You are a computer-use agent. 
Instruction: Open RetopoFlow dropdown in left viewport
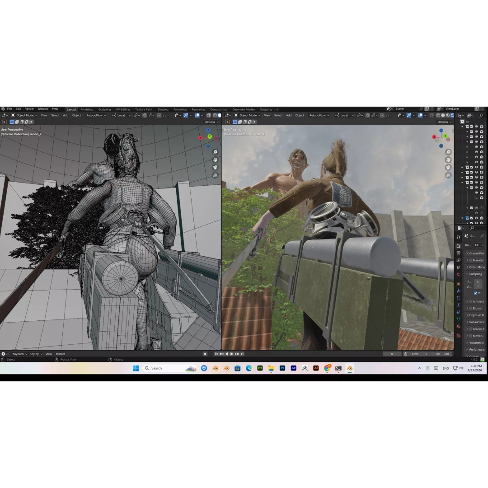click(x=96, y=116)
